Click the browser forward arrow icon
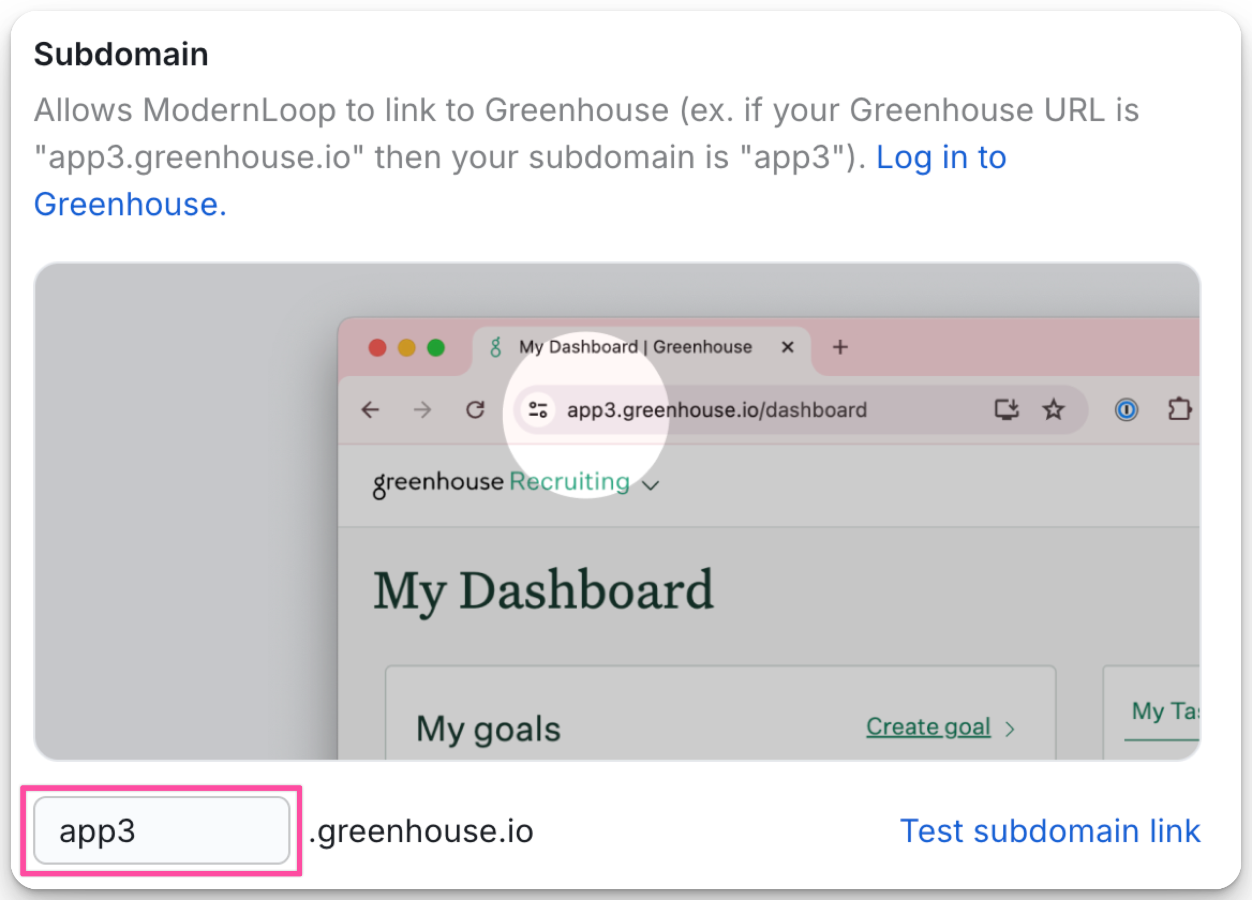1252x900 pixels. [x=422, y=410]
